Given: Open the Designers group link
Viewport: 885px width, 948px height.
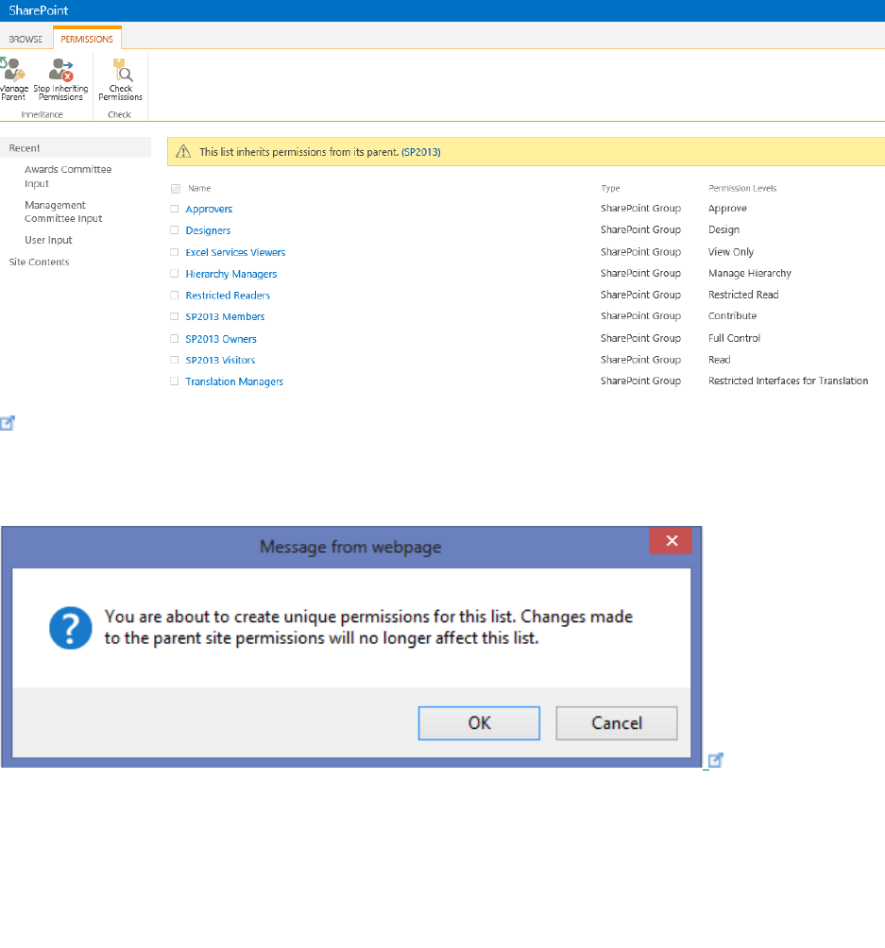Looking at the screenshot, I should pyautogui.click(x=208, y=230).
